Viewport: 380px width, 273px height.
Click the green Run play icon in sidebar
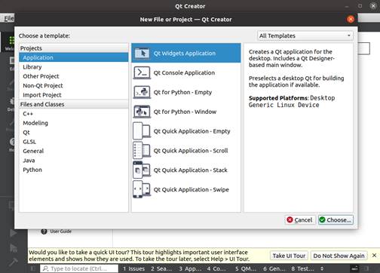[13, 233]
